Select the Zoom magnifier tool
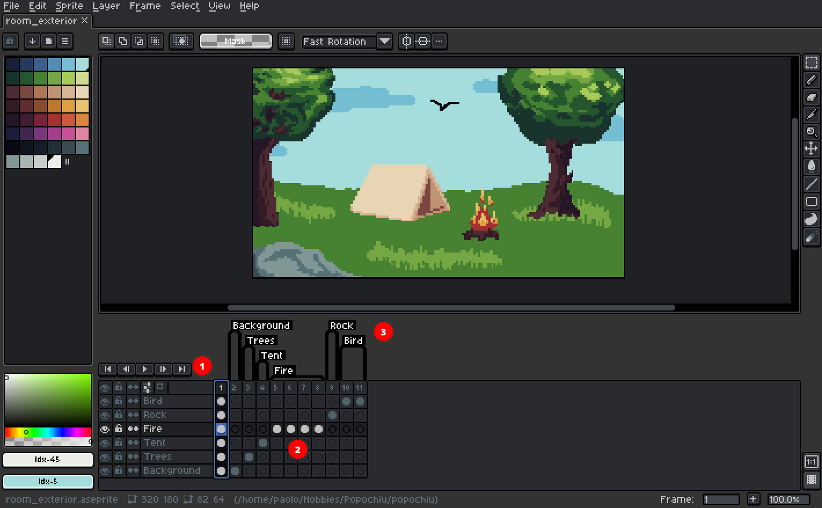 [811, 132]
